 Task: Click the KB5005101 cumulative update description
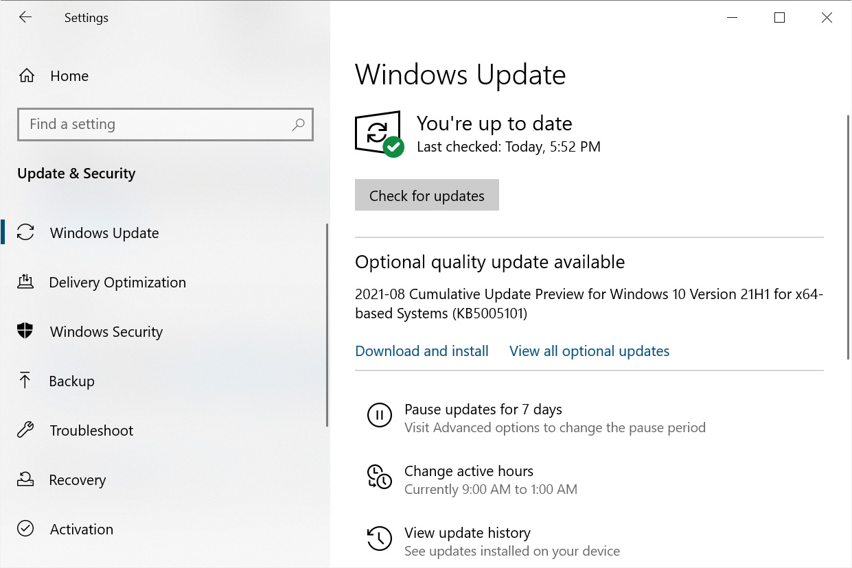589,304
